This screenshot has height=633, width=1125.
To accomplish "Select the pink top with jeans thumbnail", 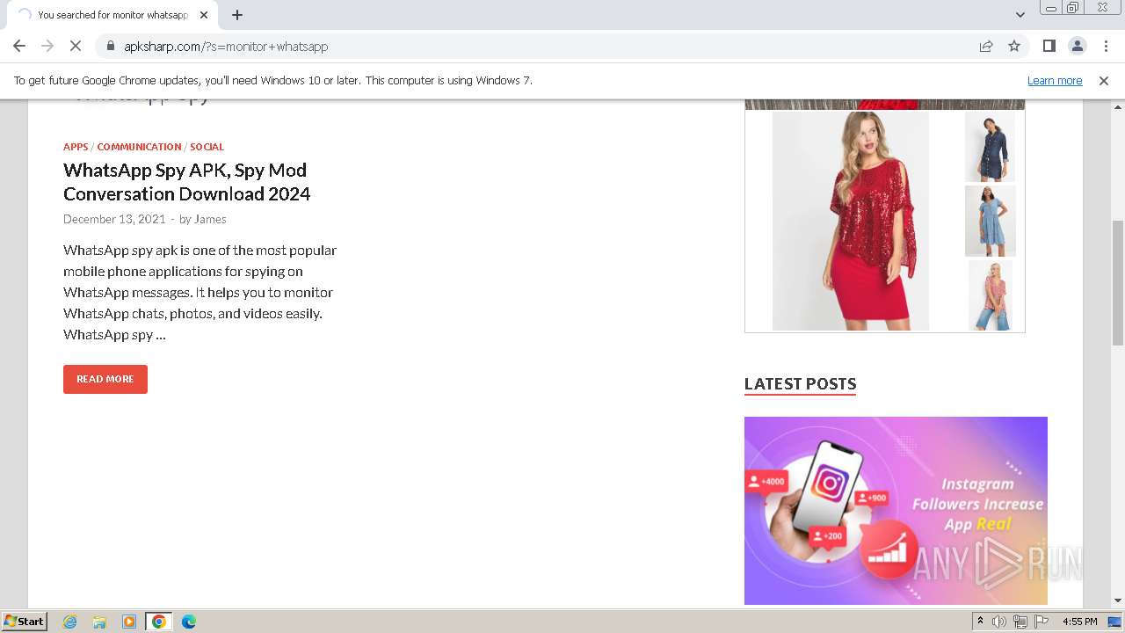I will pos(990,295).
